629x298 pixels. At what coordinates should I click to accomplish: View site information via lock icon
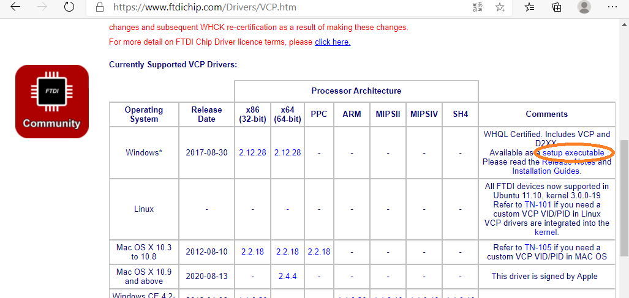99,7
